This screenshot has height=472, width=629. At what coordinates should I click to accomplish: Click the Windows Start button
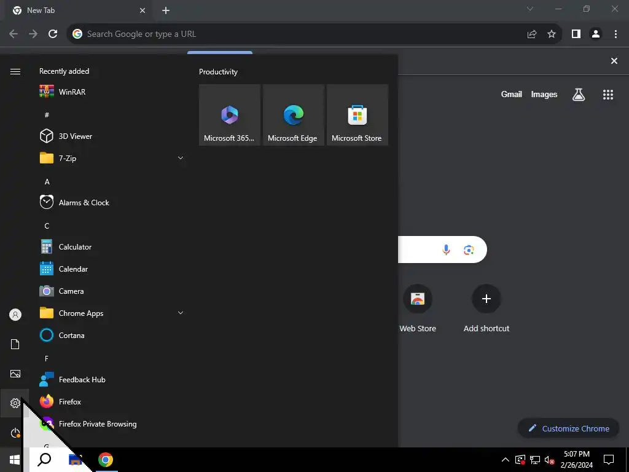click(x=15, y=460)
